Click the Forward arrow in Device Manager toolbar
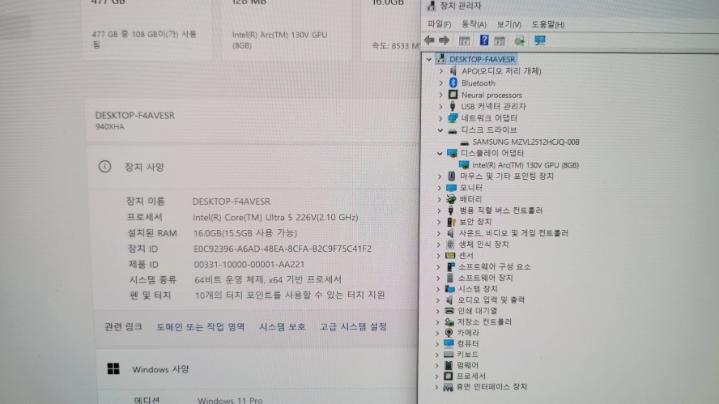 coord(444,40)
